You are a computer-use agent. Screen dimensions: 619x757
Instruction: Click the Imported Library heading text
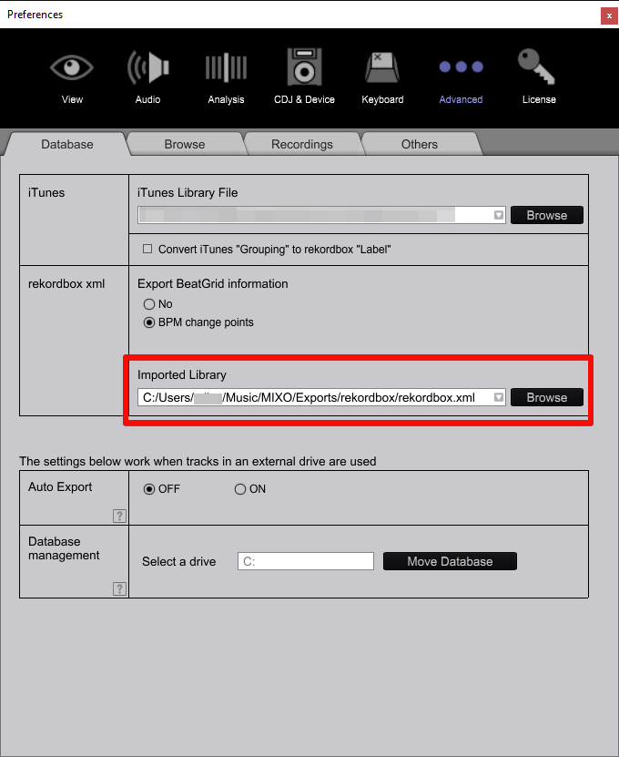click(182, 375)
